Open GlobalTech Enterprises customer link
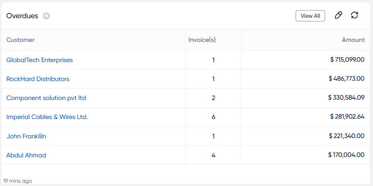 click(39, 60)
